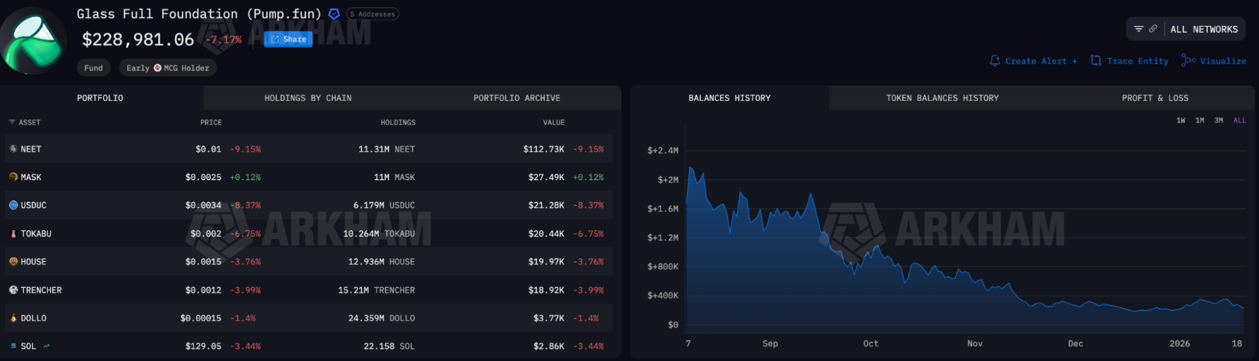This screenshot has height=361, width=1259.
Task: Switch chart range to 3M
Action: (x=1219, y=120)
